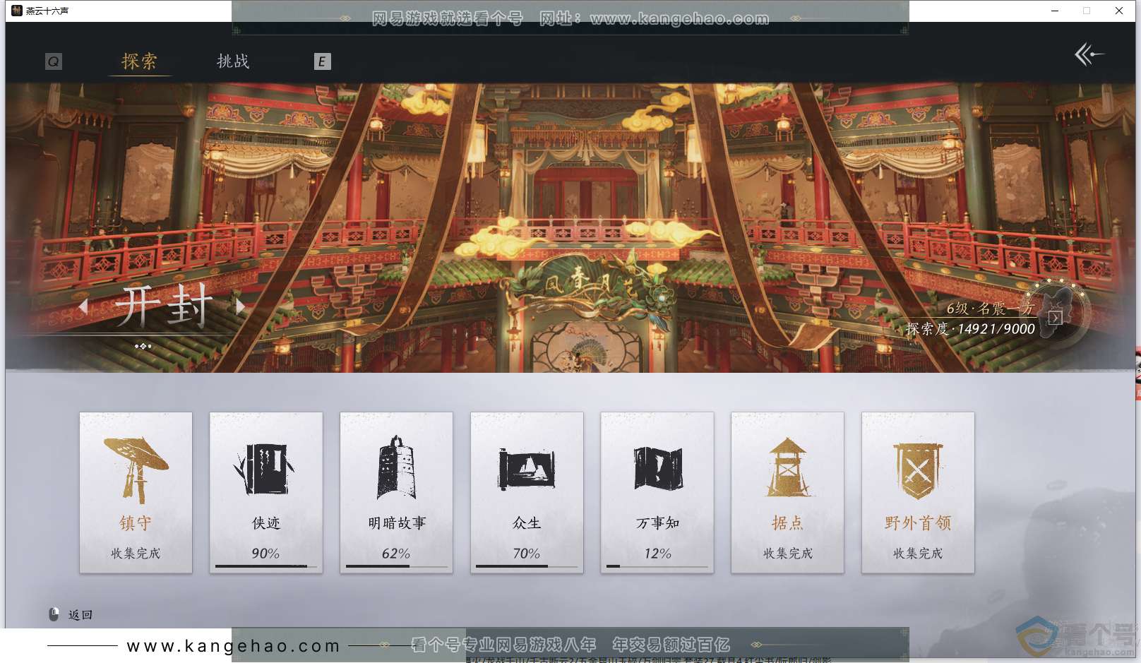The height and width of the screenshot is (663, 1141).
Task: Click 收集完成 under 野外首领
Action: (x=918, y=554)
